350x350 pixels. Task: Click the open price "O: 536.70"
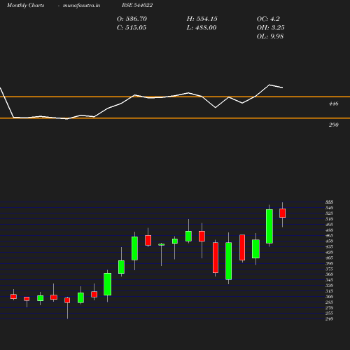tap(132, 19)
